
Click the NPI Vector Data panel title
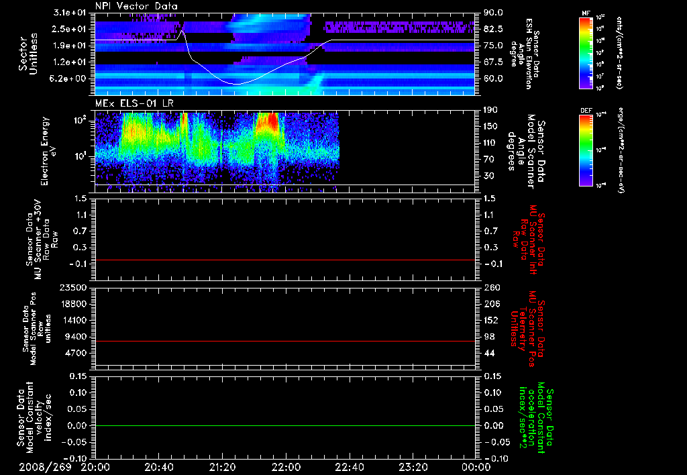point(136,7)
